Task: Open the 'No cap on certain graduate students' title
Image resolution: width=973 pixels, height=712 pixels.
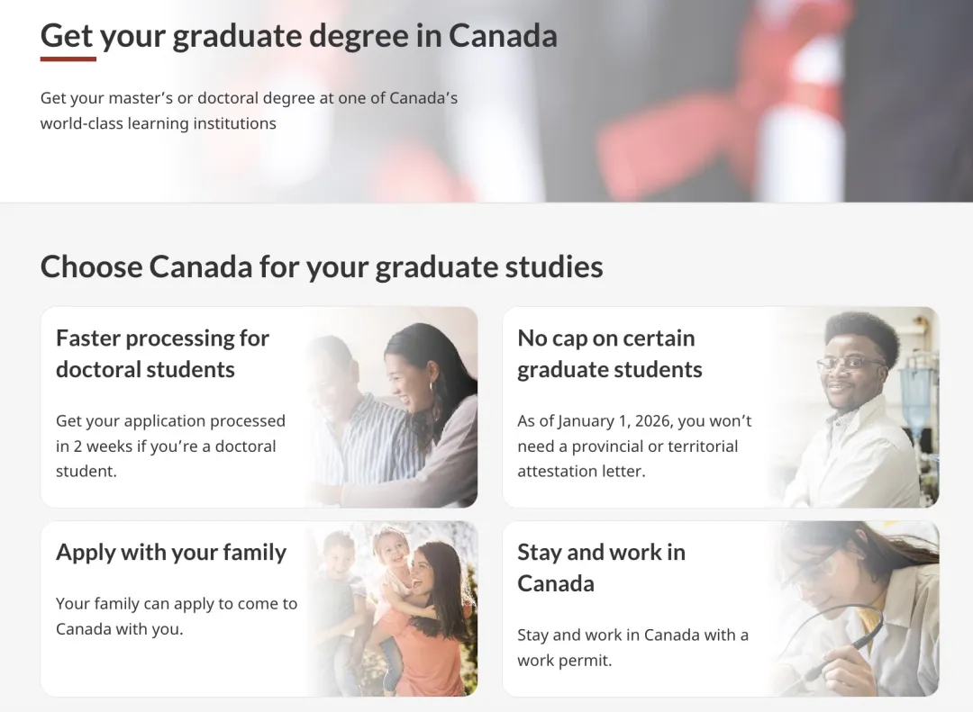Action: tap(609, 354)
